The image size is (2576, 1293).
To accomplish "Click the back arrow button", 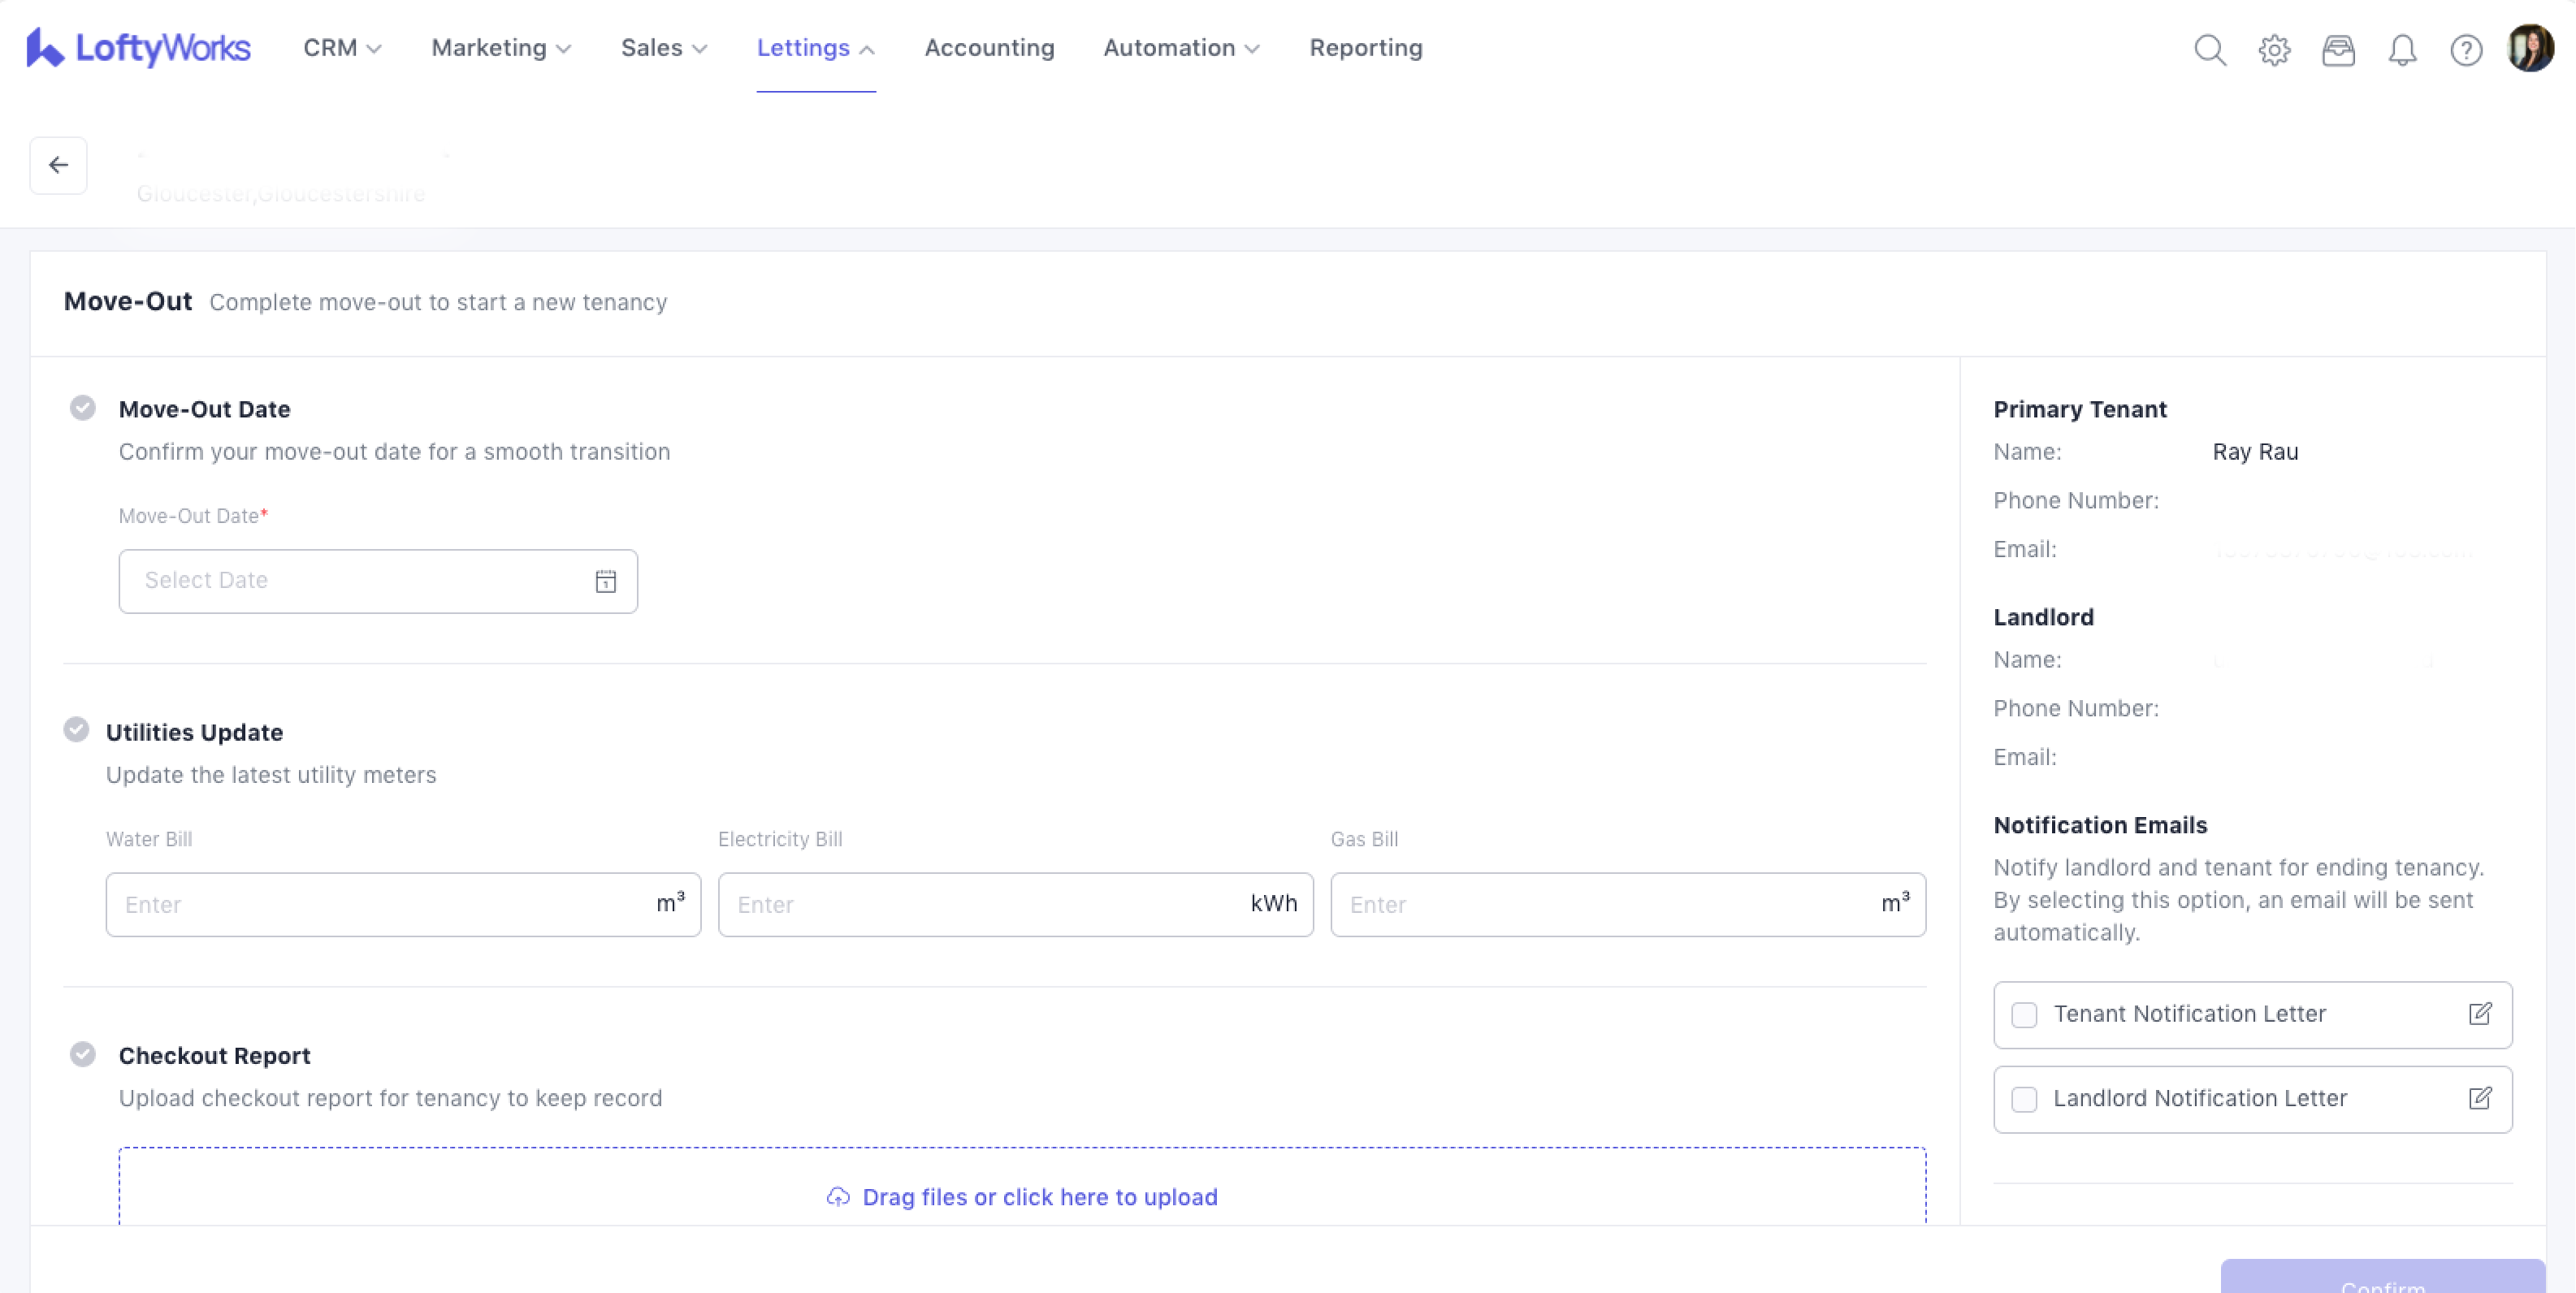I will (x=58, y=165).
